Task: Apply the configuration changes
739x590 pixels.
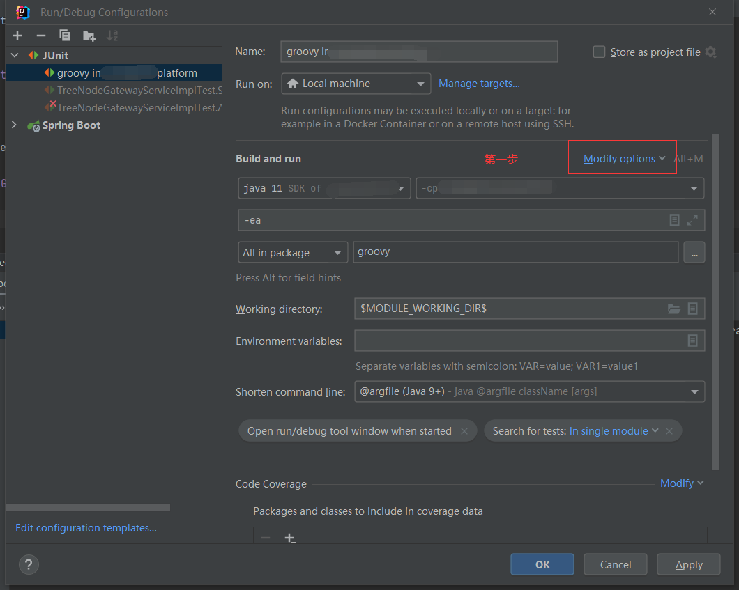Action: (x=688, y=564)
